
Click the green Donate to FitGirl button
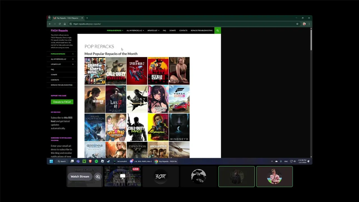coord(62,102)
